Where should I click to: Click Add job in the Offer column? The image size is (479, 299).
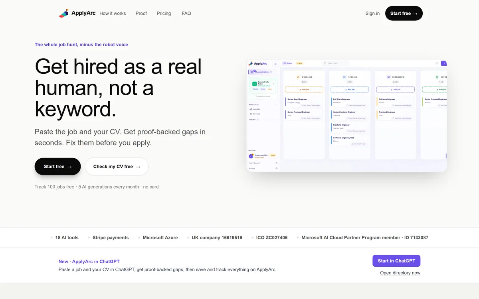pos(435,89)
